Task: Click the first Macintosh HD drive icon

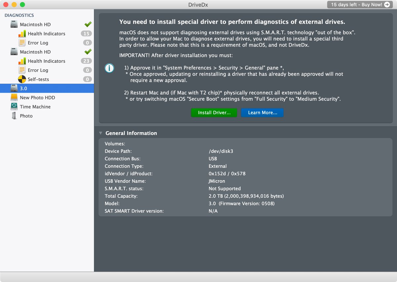Action: pyautogui.click(x=14, y=24)
